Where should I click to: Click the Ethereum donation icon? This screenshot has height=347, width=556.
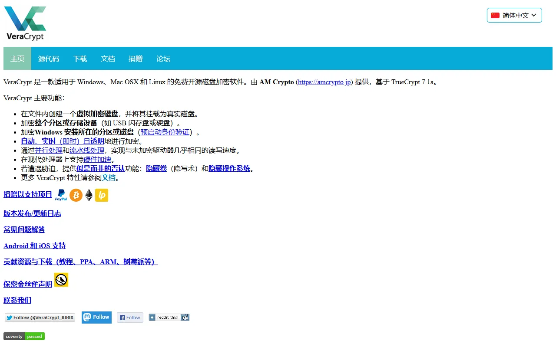89,195
